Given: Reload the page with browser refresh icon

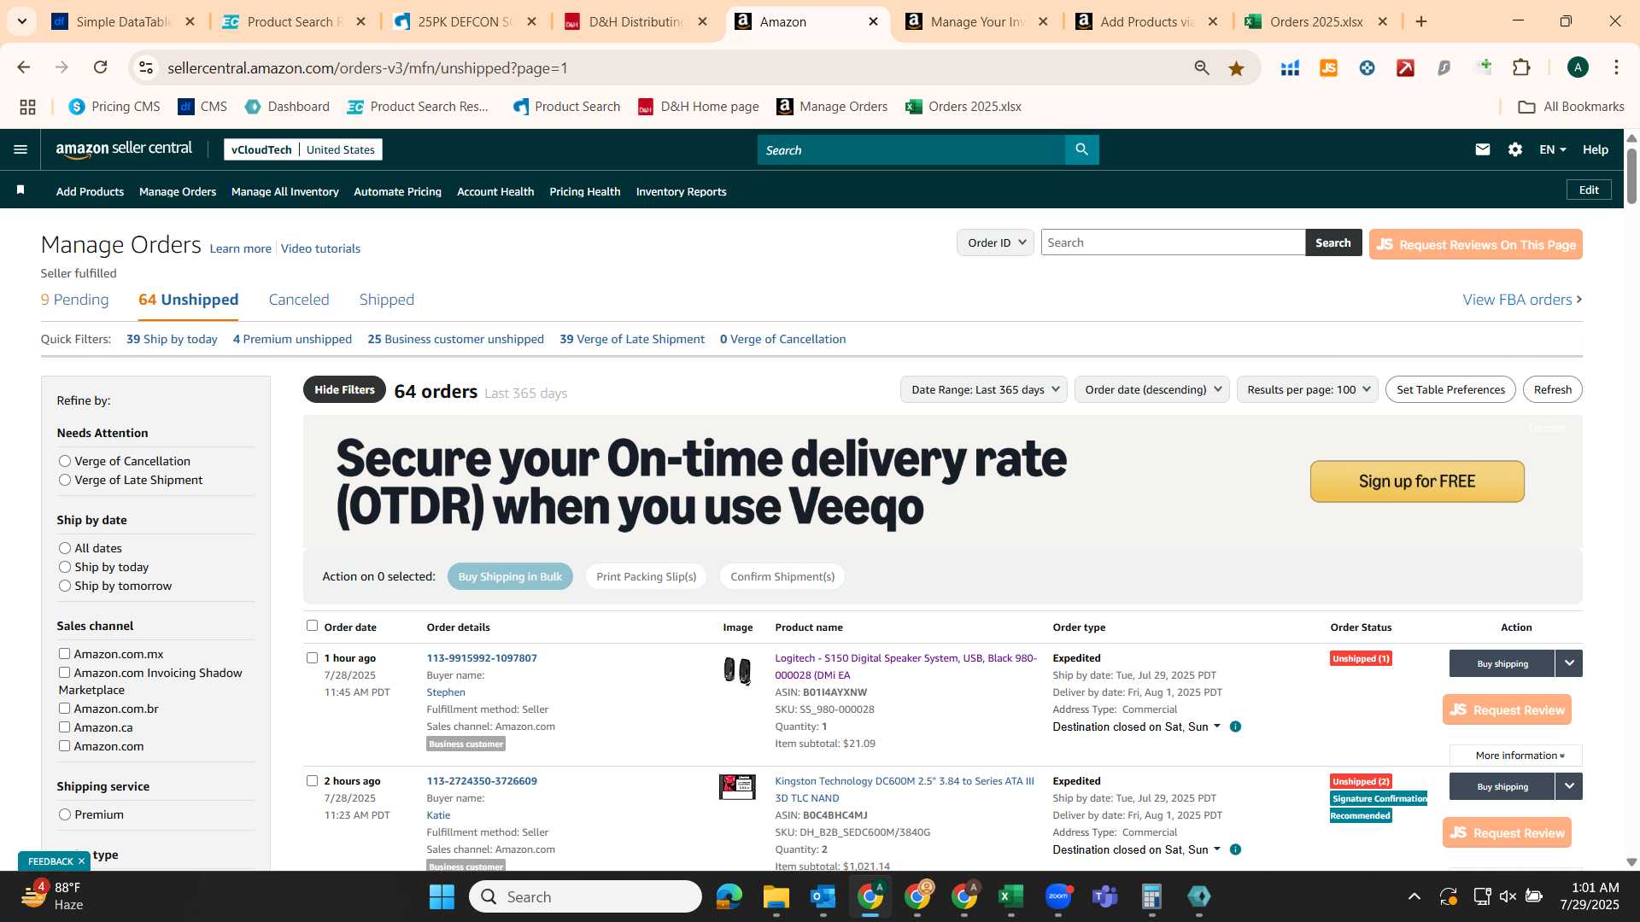Looking at the screenshot, I should tap(100, 67).
